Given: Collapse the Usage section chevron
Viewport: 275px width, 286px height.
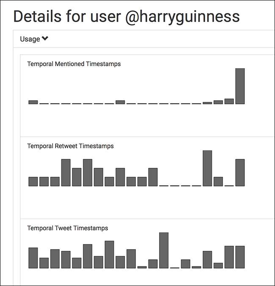Looking at the screenshot, I should pos(45,39).
